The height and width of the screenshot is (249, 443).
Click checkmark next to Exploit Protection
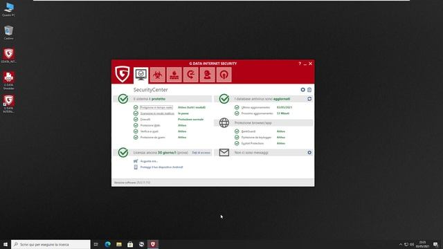(237, 143)
